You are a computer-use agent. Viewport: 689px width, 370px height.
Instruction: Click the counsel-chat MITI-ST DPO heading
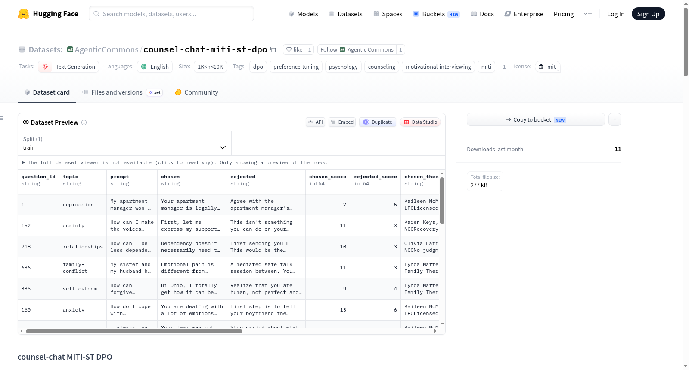click(65, 357)
